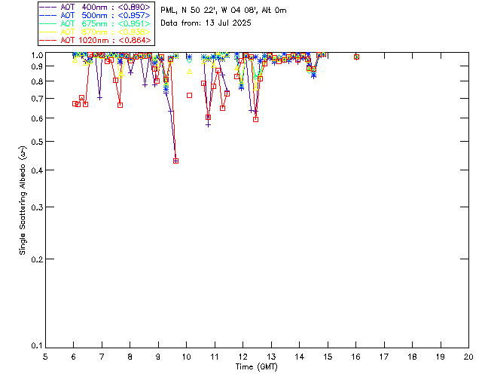Screen dimensions: 482x386
Task: Click the red AOT 1020nm legend entry
Action: pos(95,40)
